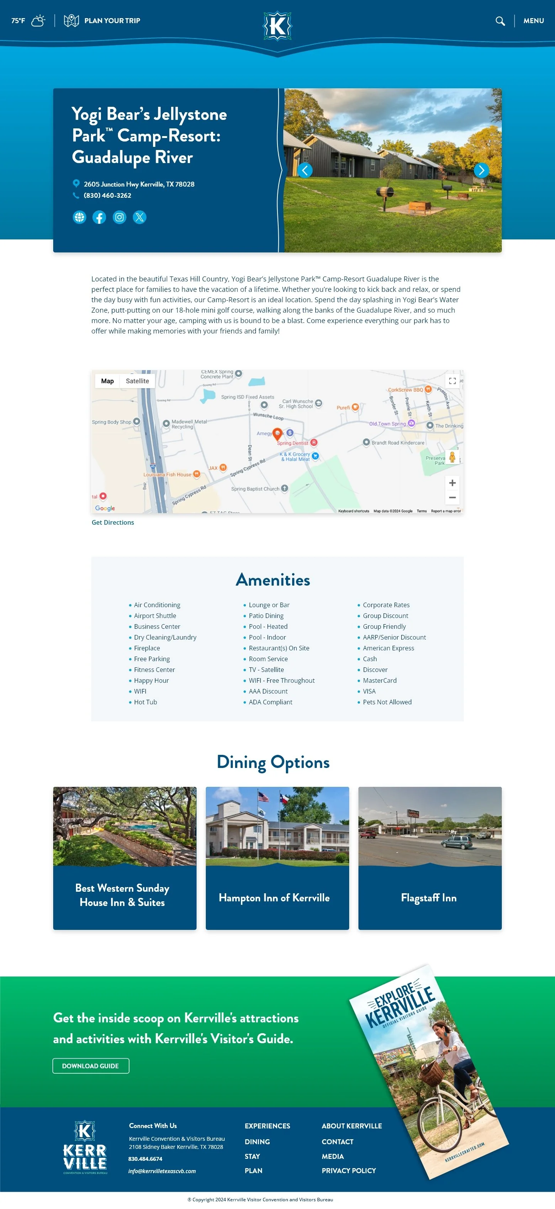Open EXPERIENCES footer link
Image resolution: width=555 pixels, height=1209 pixels.
(267, 1126)
